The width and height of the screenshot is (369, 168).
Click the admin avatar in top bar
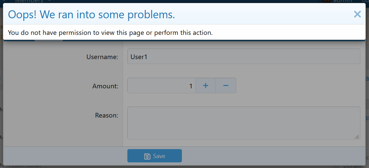pyautogui.click(x=326, y=1)
